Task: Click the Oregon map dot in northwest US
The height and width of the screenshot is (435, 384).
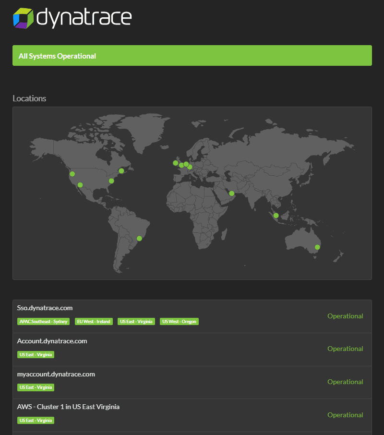Action: [x=72, y=174]
